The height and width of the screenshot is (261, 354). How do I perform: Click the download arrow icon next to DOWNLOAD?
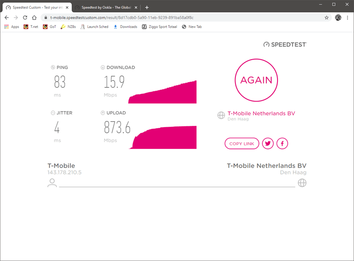(x=103, y=68)
